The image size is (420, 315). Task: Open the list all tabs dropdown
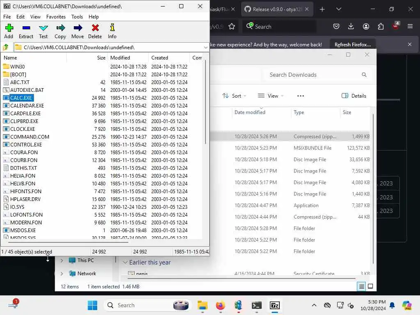click(x=338, y=9)
